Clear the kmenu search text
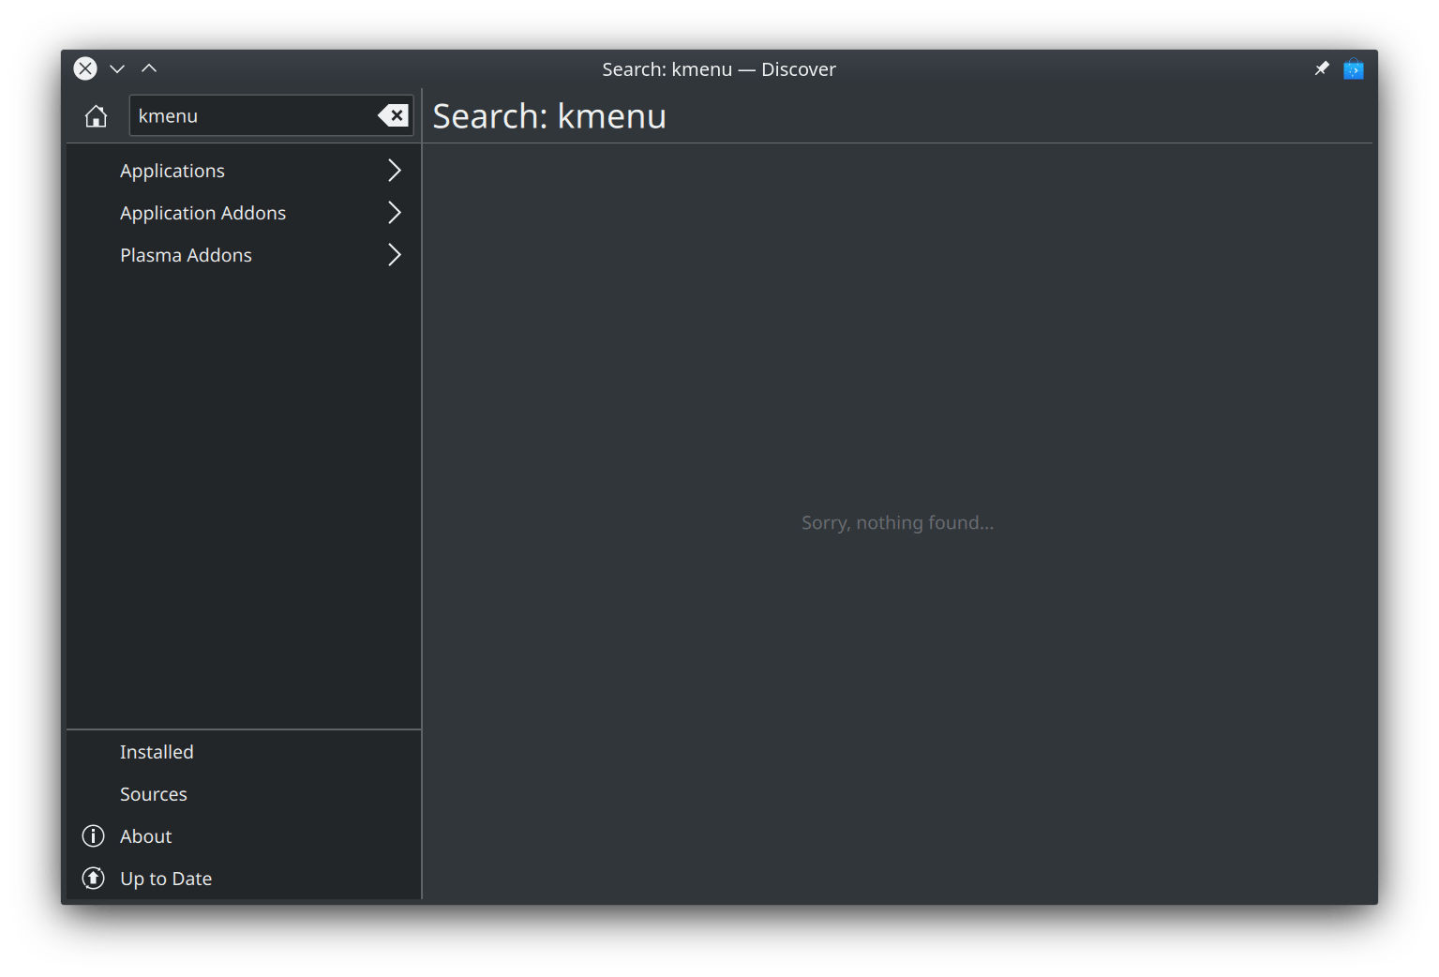 click(394, 115)
